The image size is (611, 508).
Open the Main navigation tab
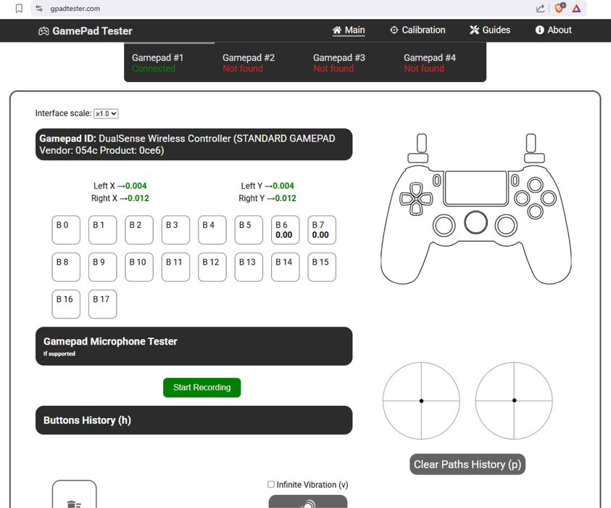pyautogui.click(x=349, y=30)
